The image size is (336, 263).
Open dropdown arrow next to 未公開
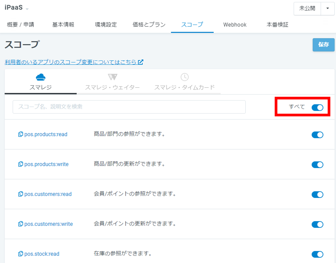pyautogui.click(x=327, y=9)
